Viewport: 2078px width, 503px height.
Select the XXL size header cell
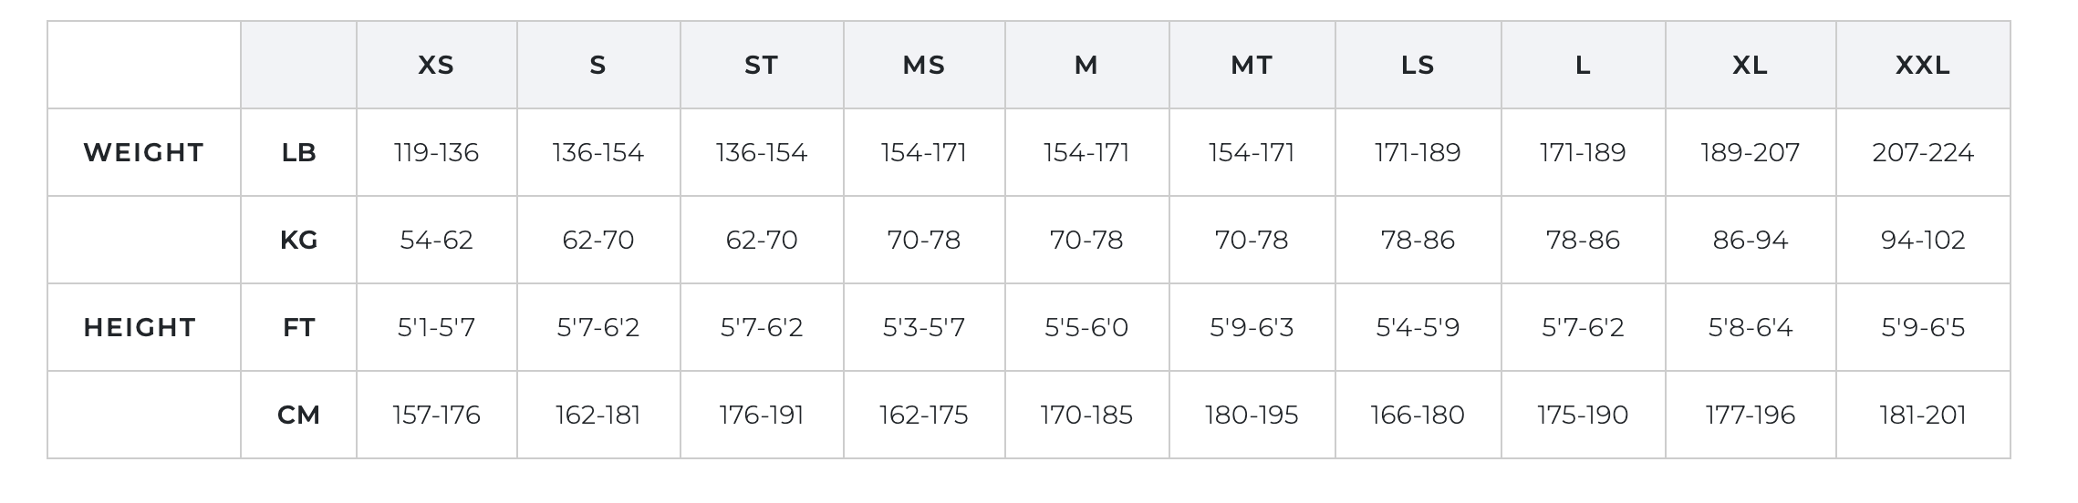(x=1922, y=66)
